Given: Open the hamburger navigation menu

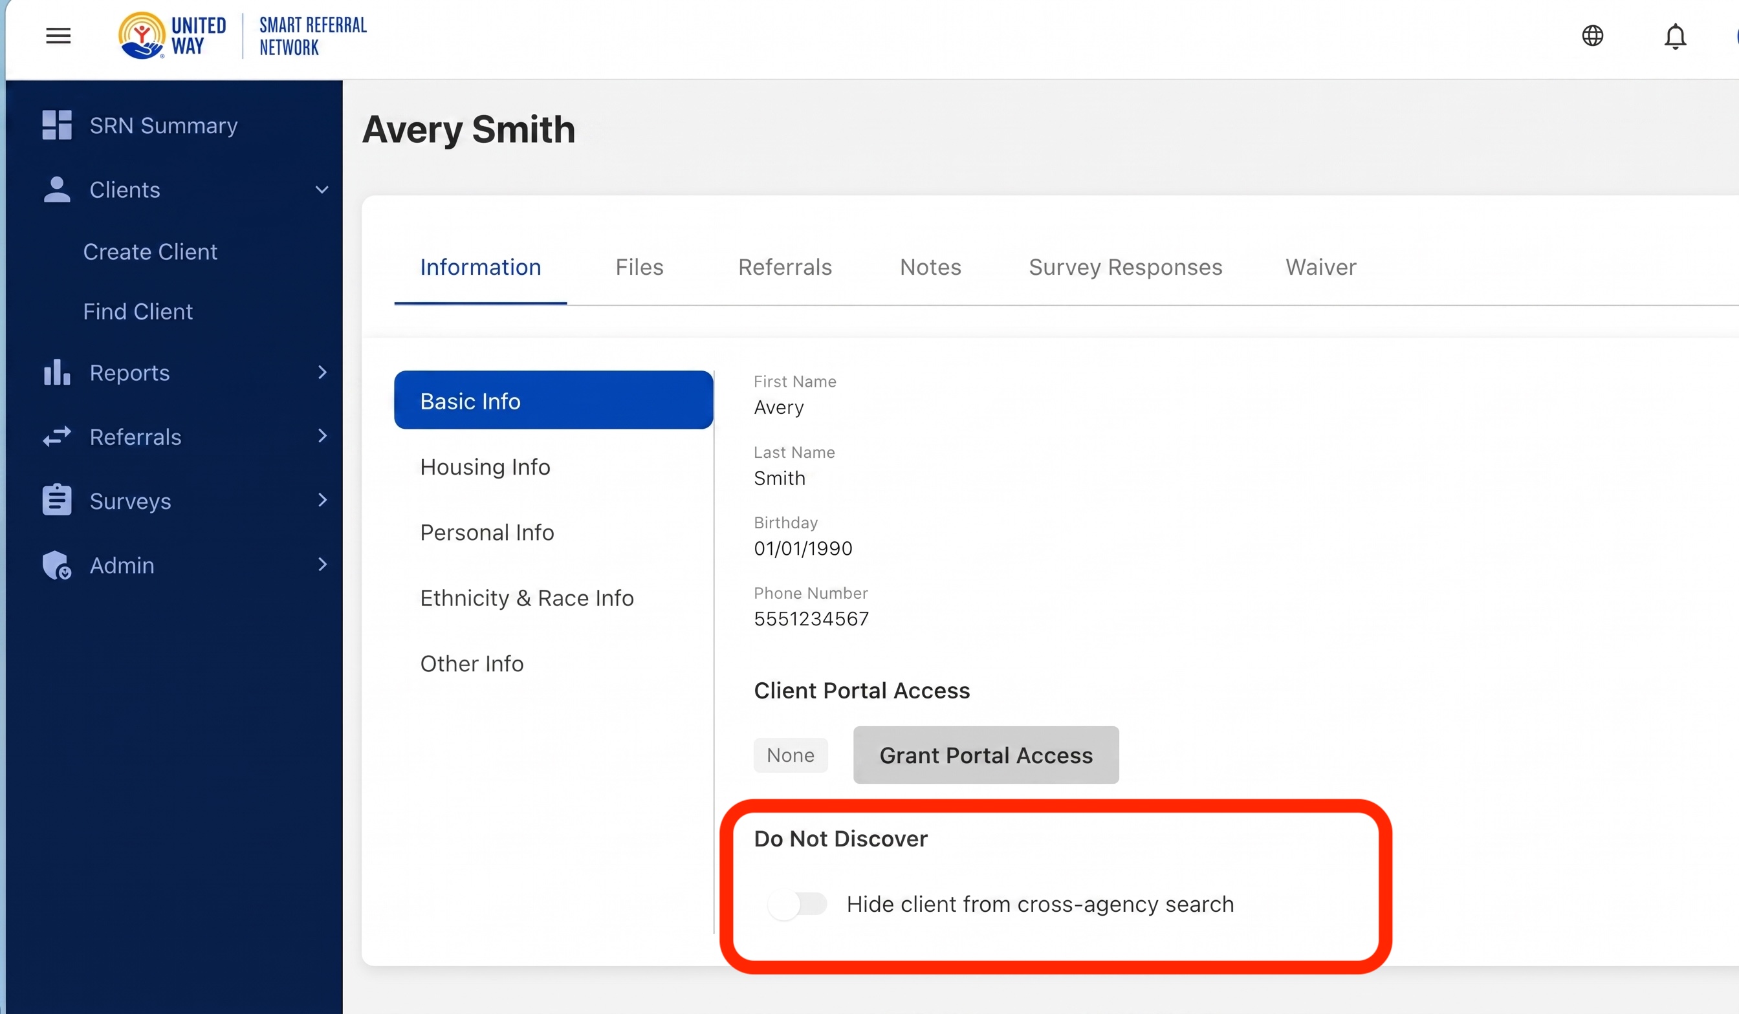Looking at the screenshot, I should click(58, 35).
